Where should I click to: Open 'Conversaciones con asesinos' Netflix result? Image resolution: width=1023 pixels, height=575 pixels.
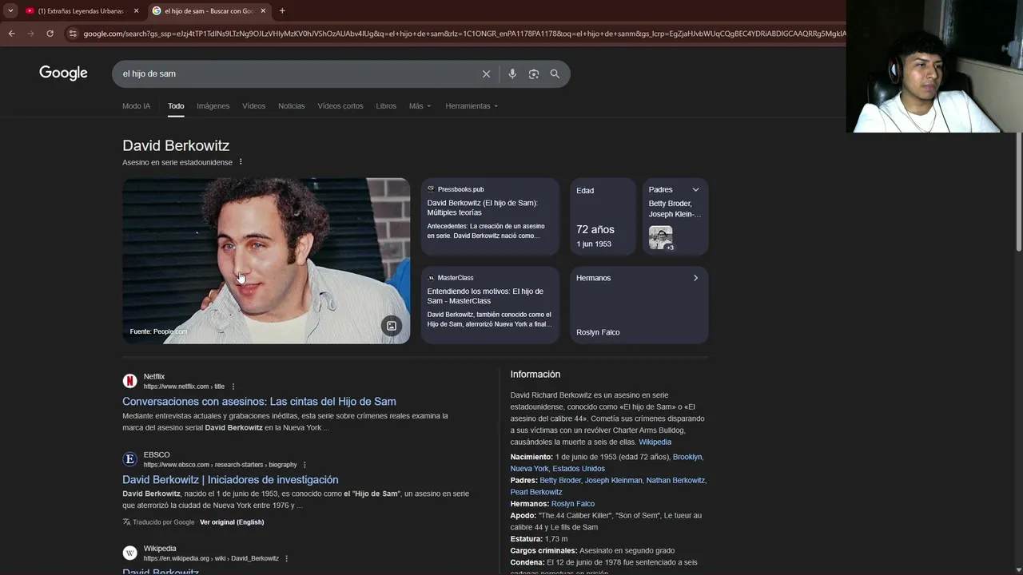259,402
